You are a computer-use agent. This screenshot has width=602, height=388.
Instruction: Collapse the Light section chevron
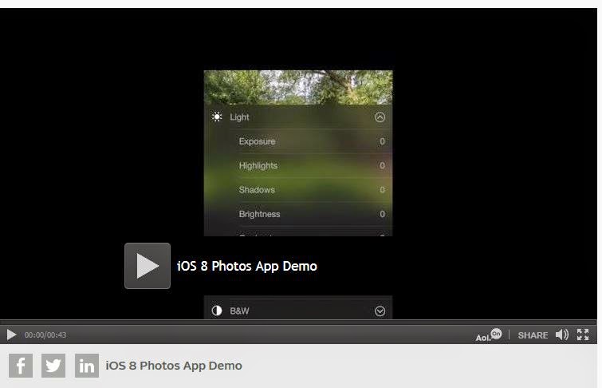point(380,117)
